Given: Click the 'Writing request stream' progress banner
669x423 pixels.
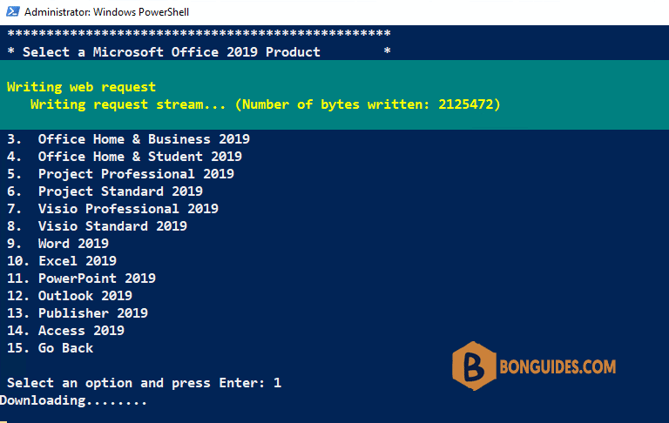Looking at the screenshot, I should point(265,104).
